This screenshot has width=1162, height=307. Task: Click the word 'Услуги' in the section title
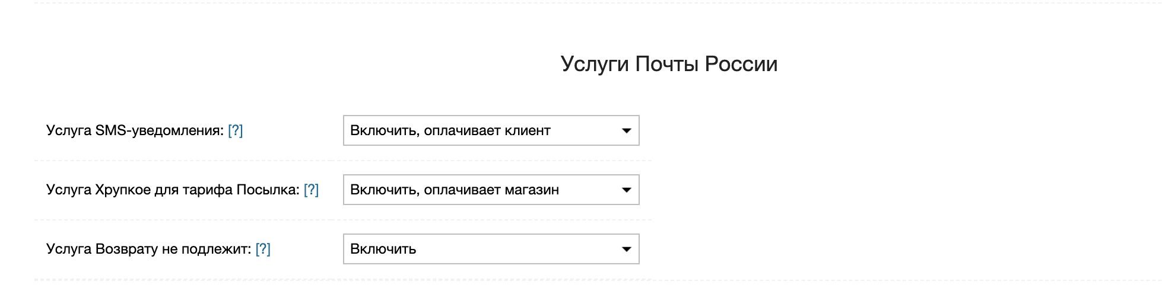click(595, 64)
